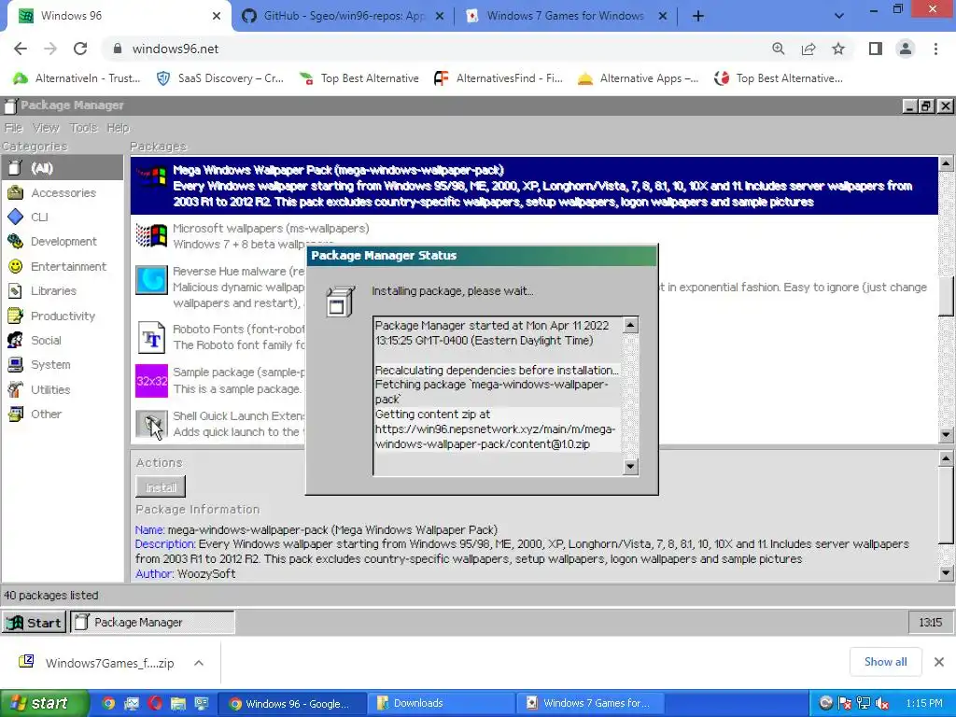The image size is (956, 717).
Task: Click Package Manager taskbar button
Action: pyautogui.click(x=152, y=623)
